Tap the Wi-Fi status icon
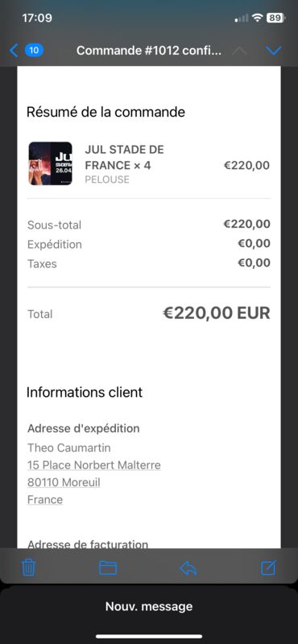This screenshot has height=644, width=298. tap(257, 18)
